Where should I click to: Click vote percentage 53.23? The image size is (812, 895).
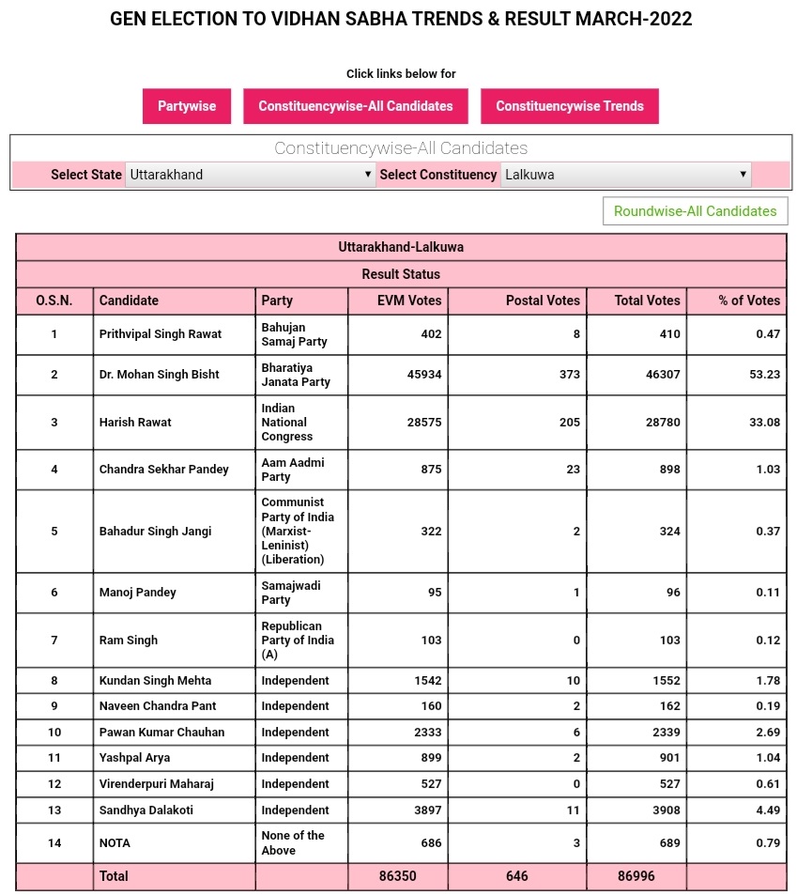765,375
